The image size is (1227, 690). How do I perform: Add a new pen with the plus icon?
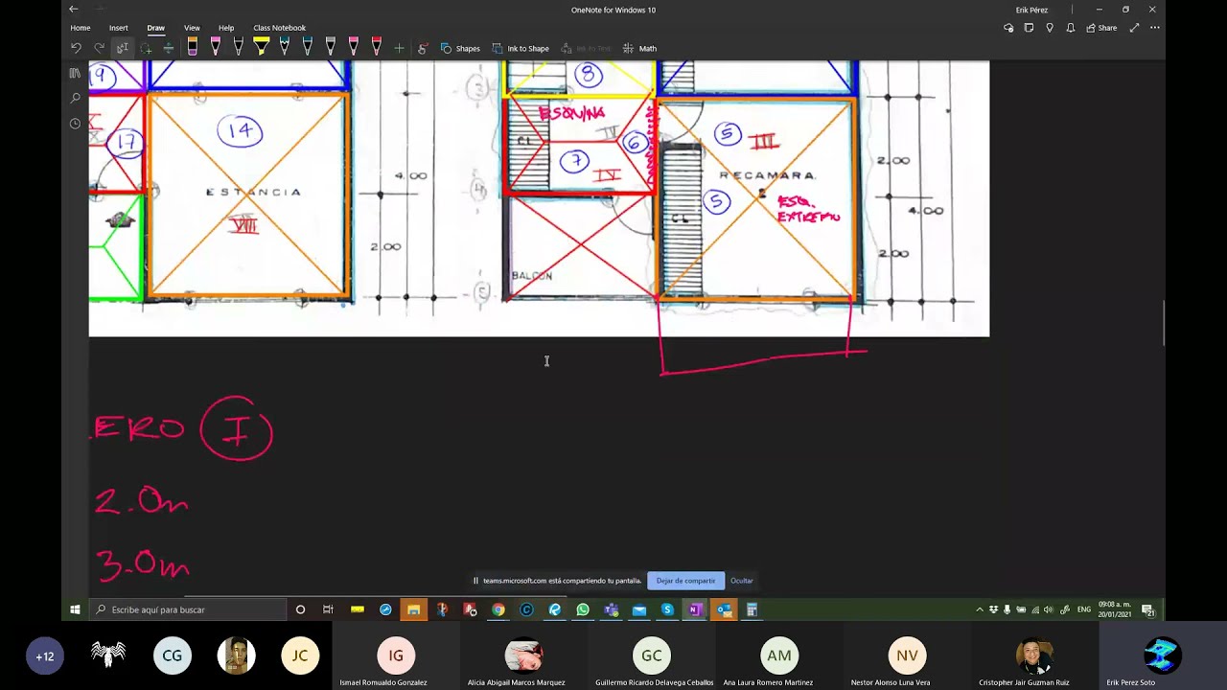tap(399, 48)
